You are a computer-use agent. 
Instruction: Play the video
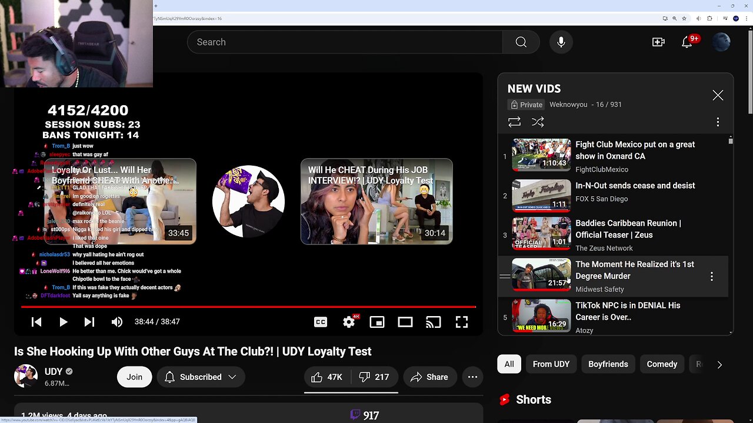pyautogui.click(x=63, y=322)
